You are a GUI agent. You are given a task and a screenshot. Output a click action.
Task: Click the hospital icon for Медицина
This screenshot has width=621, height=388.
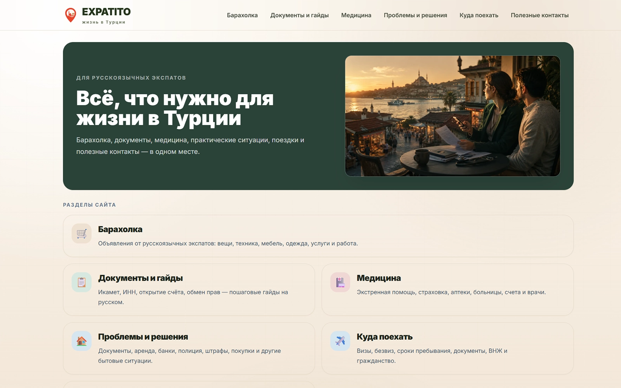pyautogui.click(x=340, y=282)
